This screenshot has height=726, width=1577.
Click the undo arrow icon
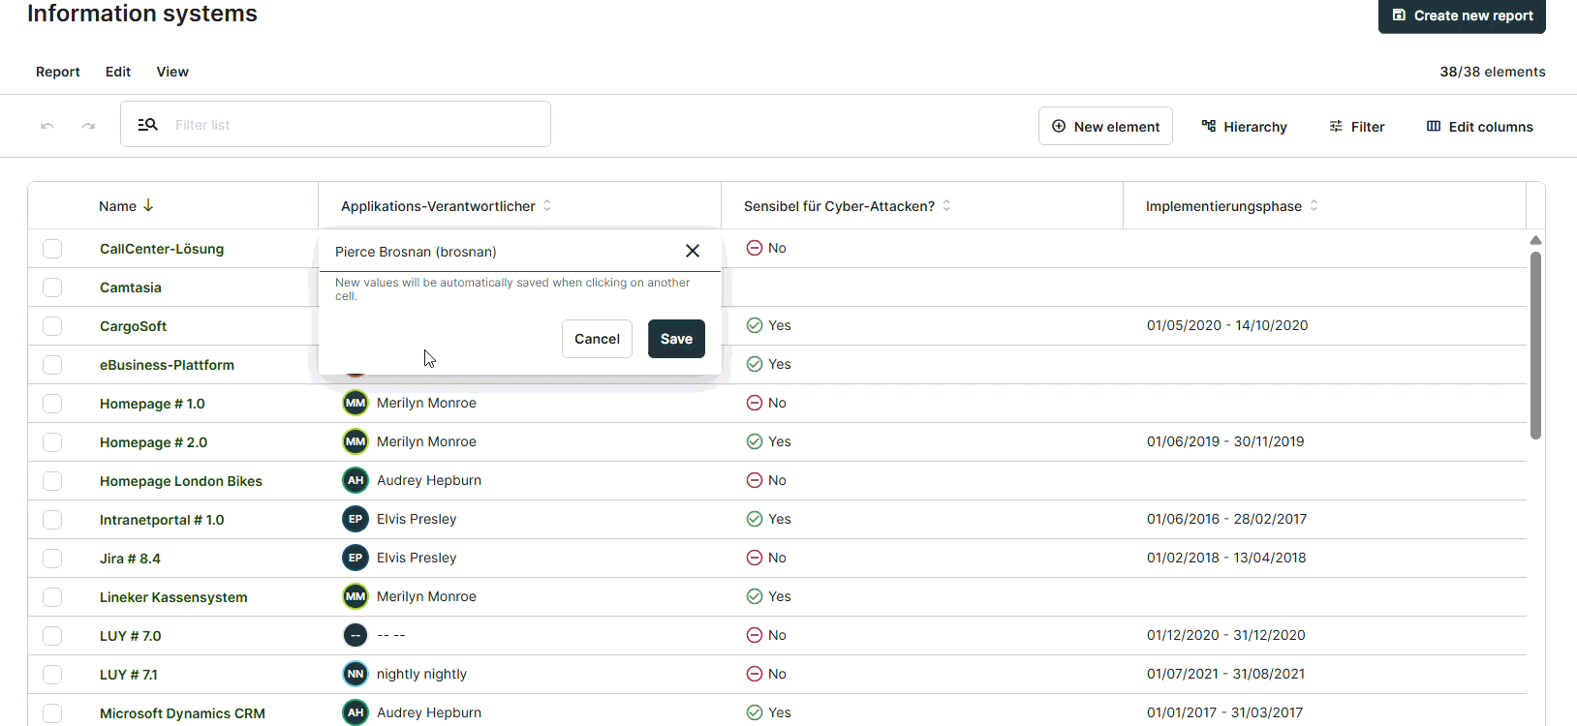(47, 126)
